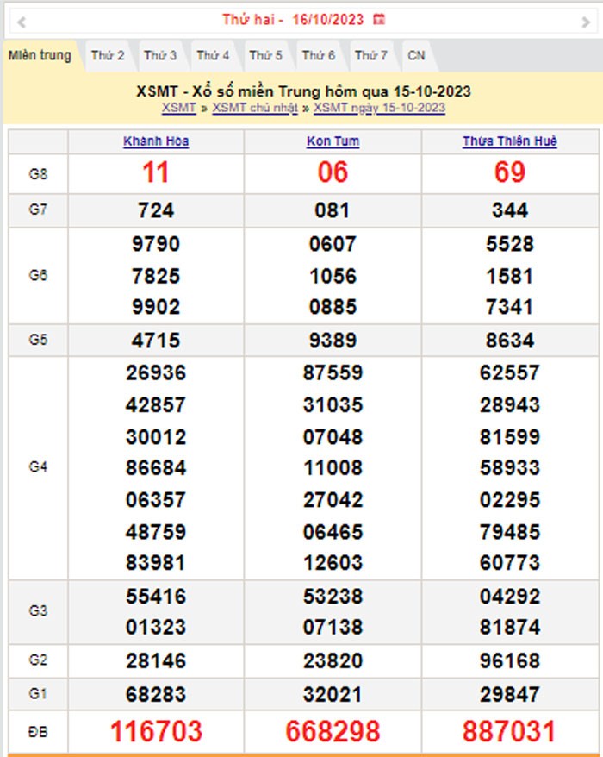Click the date text Thứ hai 16/10/2023

[x=293, y=19]
